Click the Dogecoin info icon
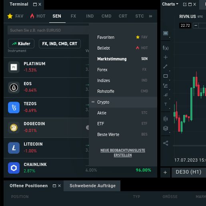The width and height of the screenshot is (206, 206). 88,128
